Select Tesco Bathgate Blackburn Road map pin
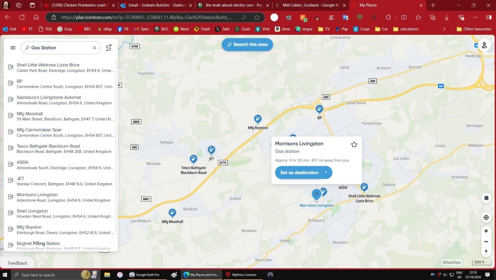 coord(193,159)
